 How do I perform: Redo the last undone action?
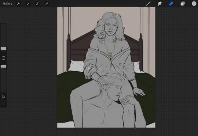click(3, 103)
